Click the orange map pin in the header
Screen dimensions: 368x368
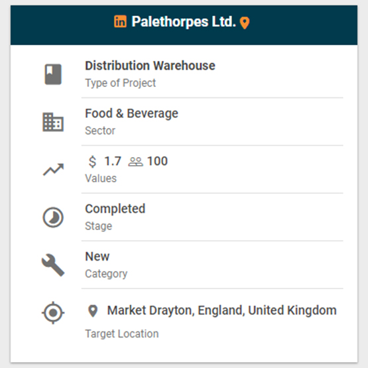[x=245, y=23]
